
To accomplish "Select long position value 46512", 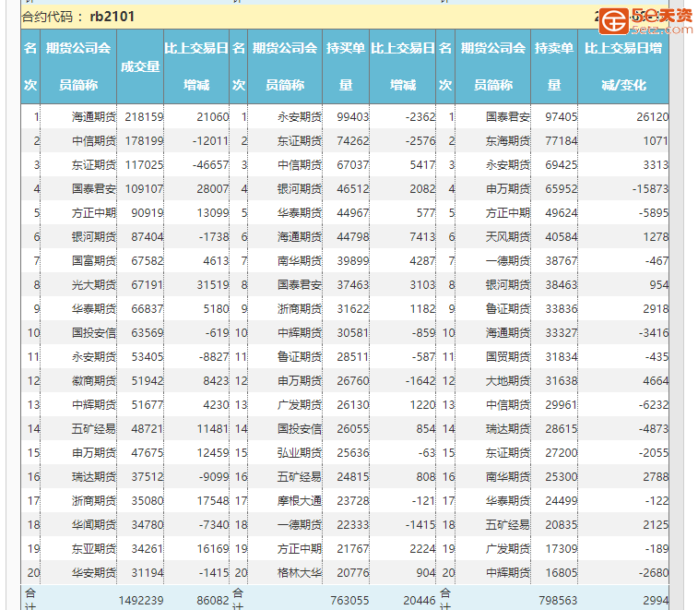I will (x=353, y=189).
